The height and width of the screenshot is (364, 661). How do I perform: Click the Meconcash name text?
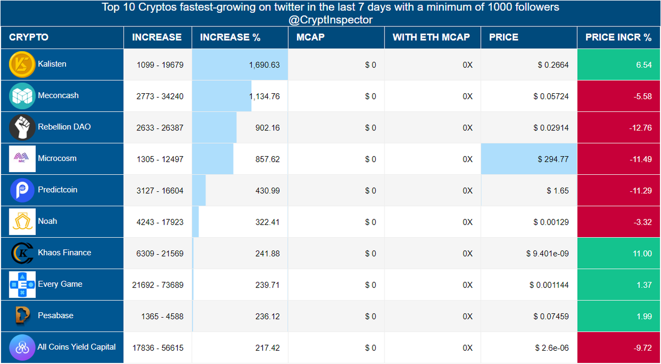pyautogui.click(x=58, y=95)
